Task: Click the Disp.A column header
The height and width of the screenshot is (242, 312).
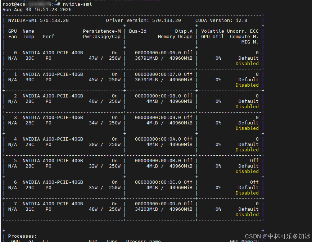Action: pos(184,31)
